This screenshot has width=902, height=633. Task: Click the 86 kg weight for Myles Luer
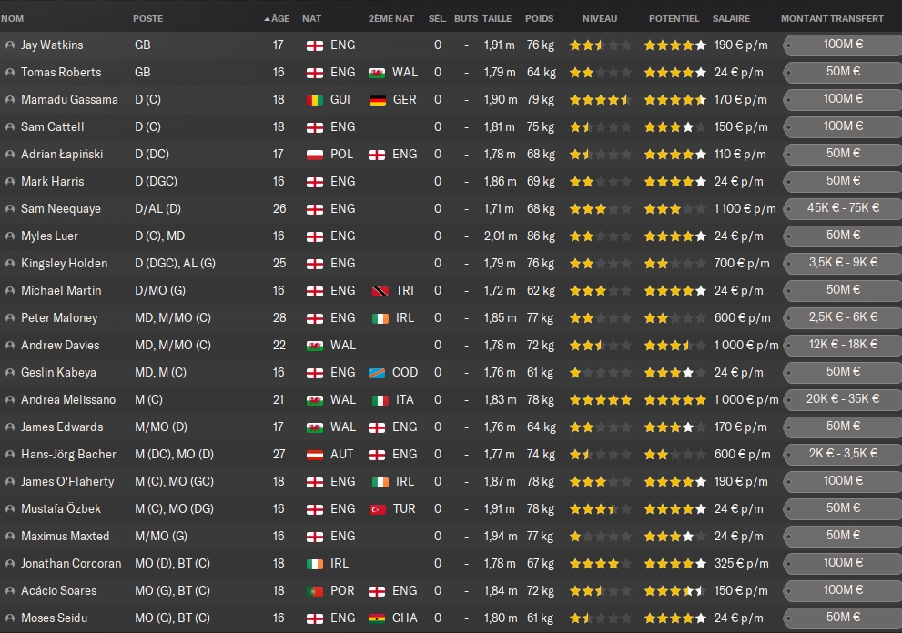coord(542,236)
